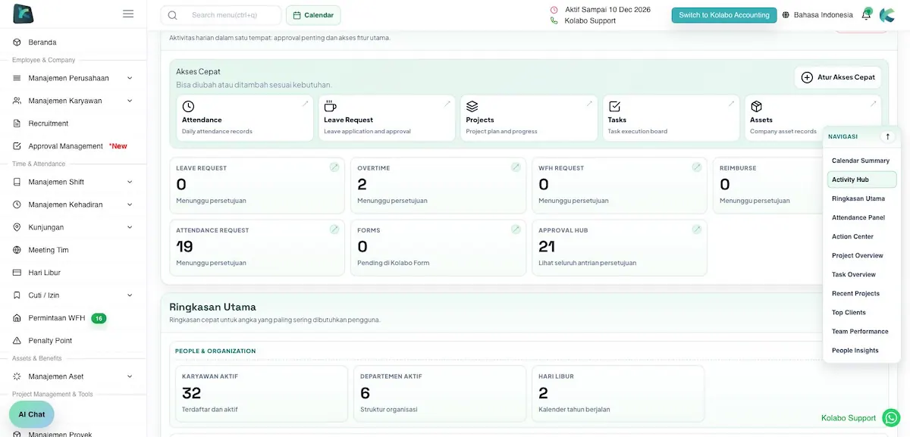Image resolution: width=910 pixels, height=437 pixels.
Task: Collapse the Navigasi panel with arrow button
Action: [888, 136]
